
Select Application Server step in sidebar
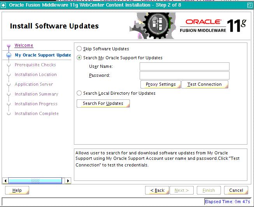34,84
